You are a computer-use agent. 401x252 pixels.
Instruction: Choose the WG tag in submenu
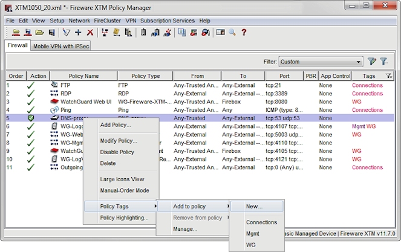click(250, 245)
